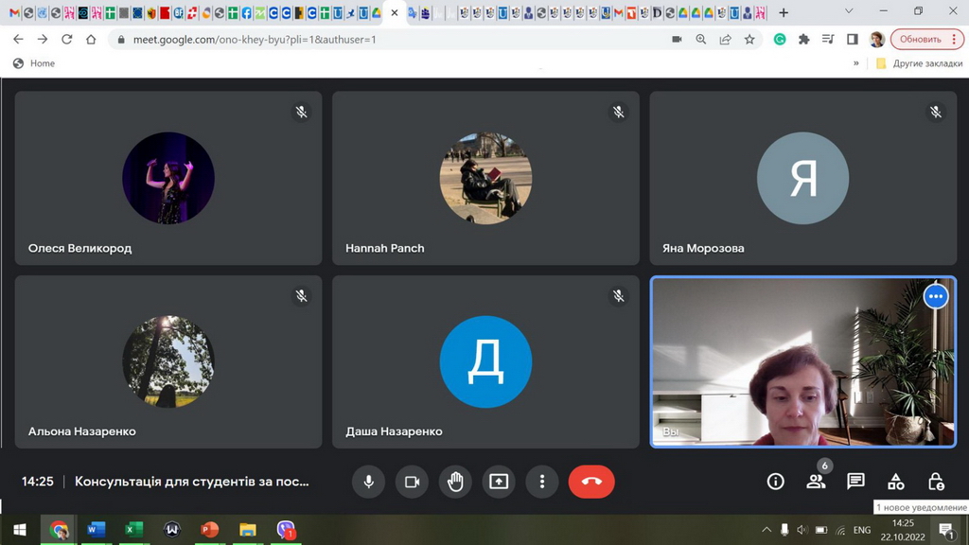Mute the microphone
The image size is (969, 545).
coord(369,482)
